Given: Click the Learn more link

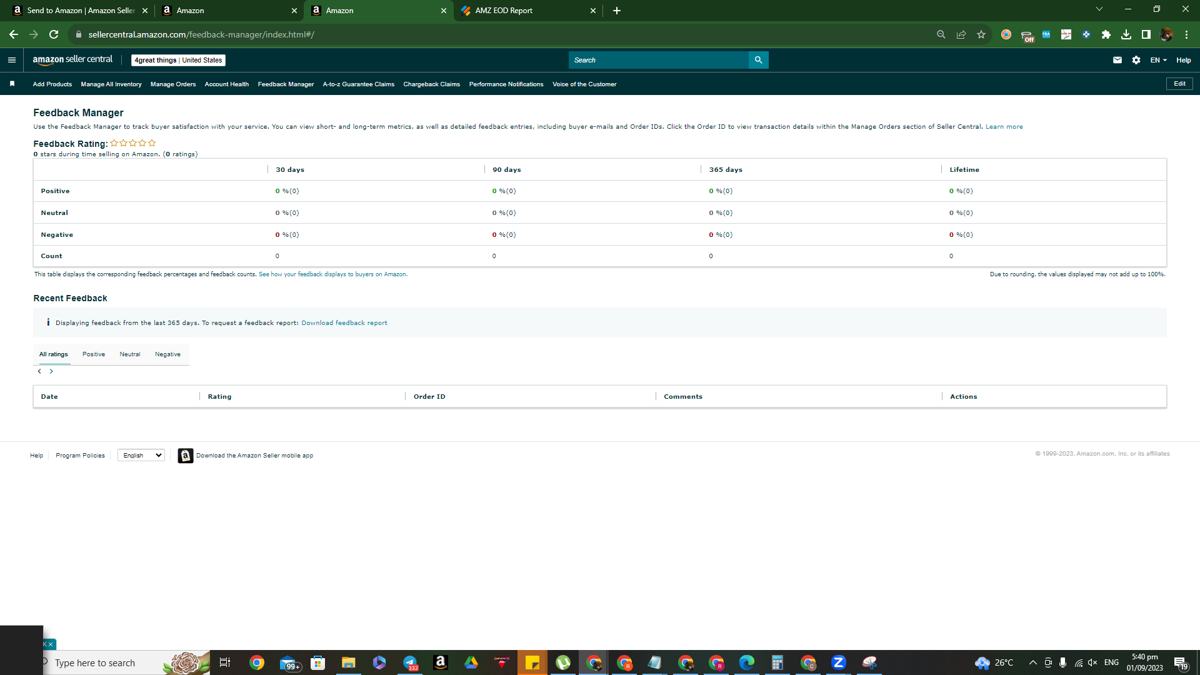Looking at the screenshot, I should pyautogui.click(x=1004, y=127).
